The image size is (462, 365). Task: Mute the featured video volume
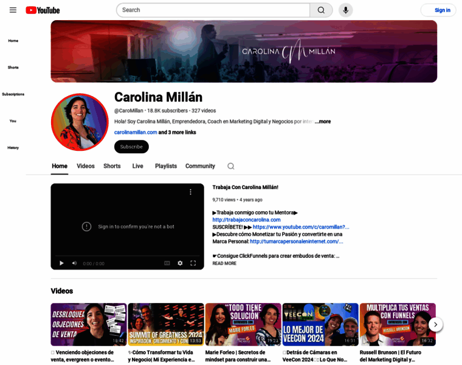coord(74,263)
